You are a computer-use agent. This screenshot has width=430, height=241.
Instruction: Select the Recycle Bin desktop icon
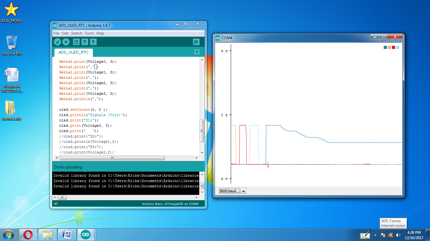coord(12,46)
